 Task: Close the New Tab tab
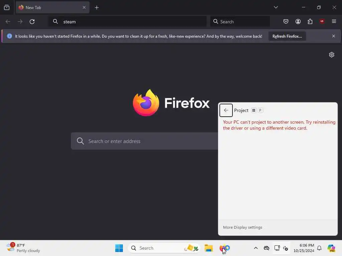(84, 7)
